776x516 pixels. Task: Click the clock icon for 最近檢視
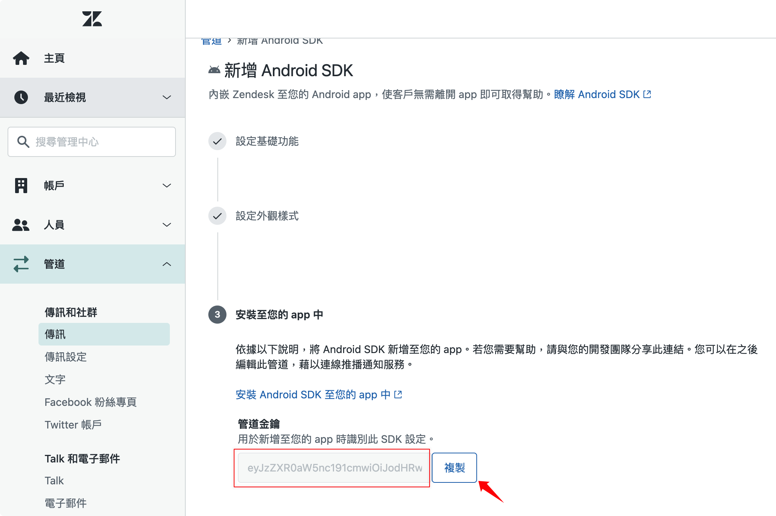(21, 97)
